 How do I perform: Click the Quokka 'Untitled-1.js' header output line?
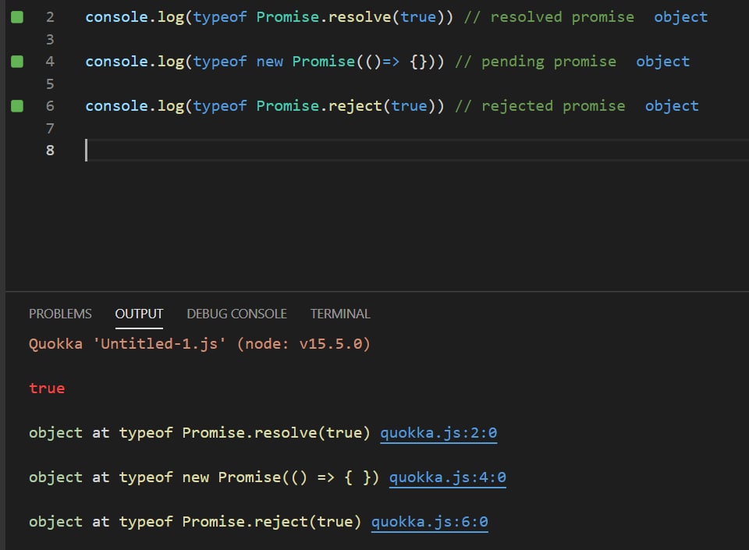(200, 344)
